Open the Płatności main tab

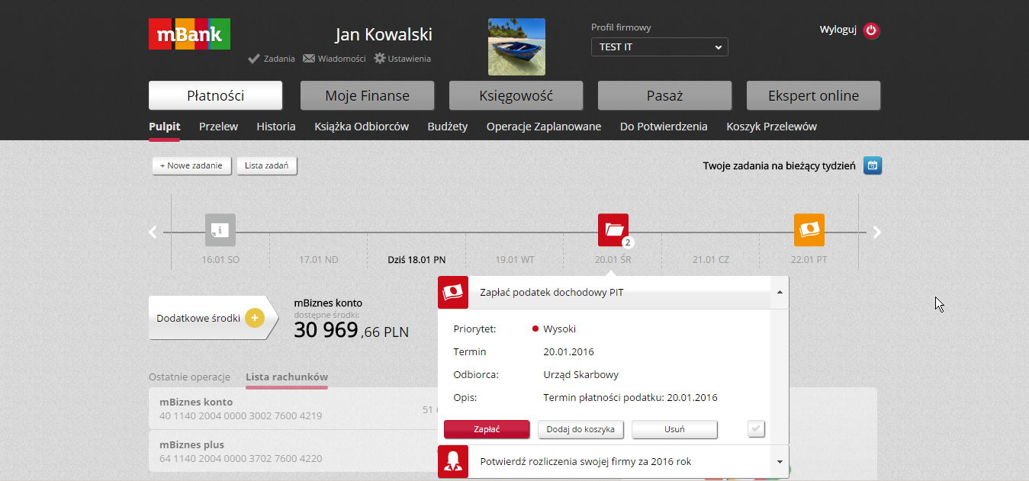coord(216,96)
